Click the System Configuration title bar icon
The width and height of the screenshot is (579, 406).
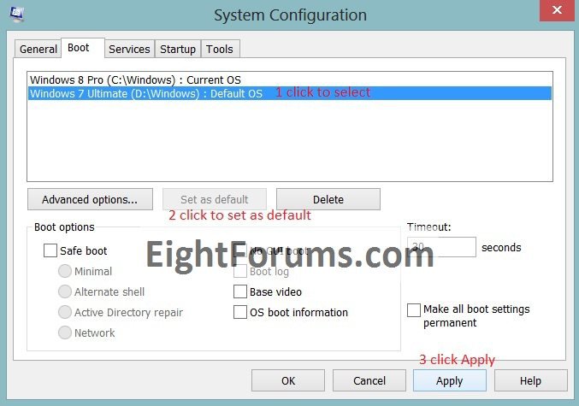(x=16, y=15)
